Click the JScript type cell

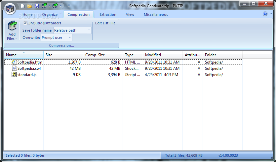tap(133, 75)
